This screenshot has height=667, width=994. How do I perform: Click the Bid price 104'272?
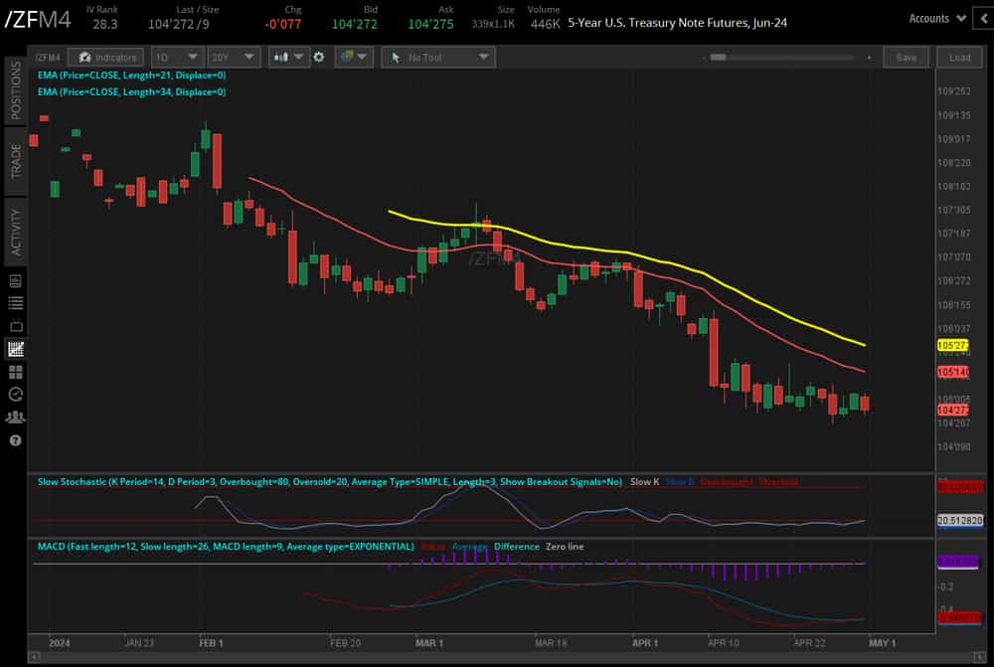click(x=355, y=24)
